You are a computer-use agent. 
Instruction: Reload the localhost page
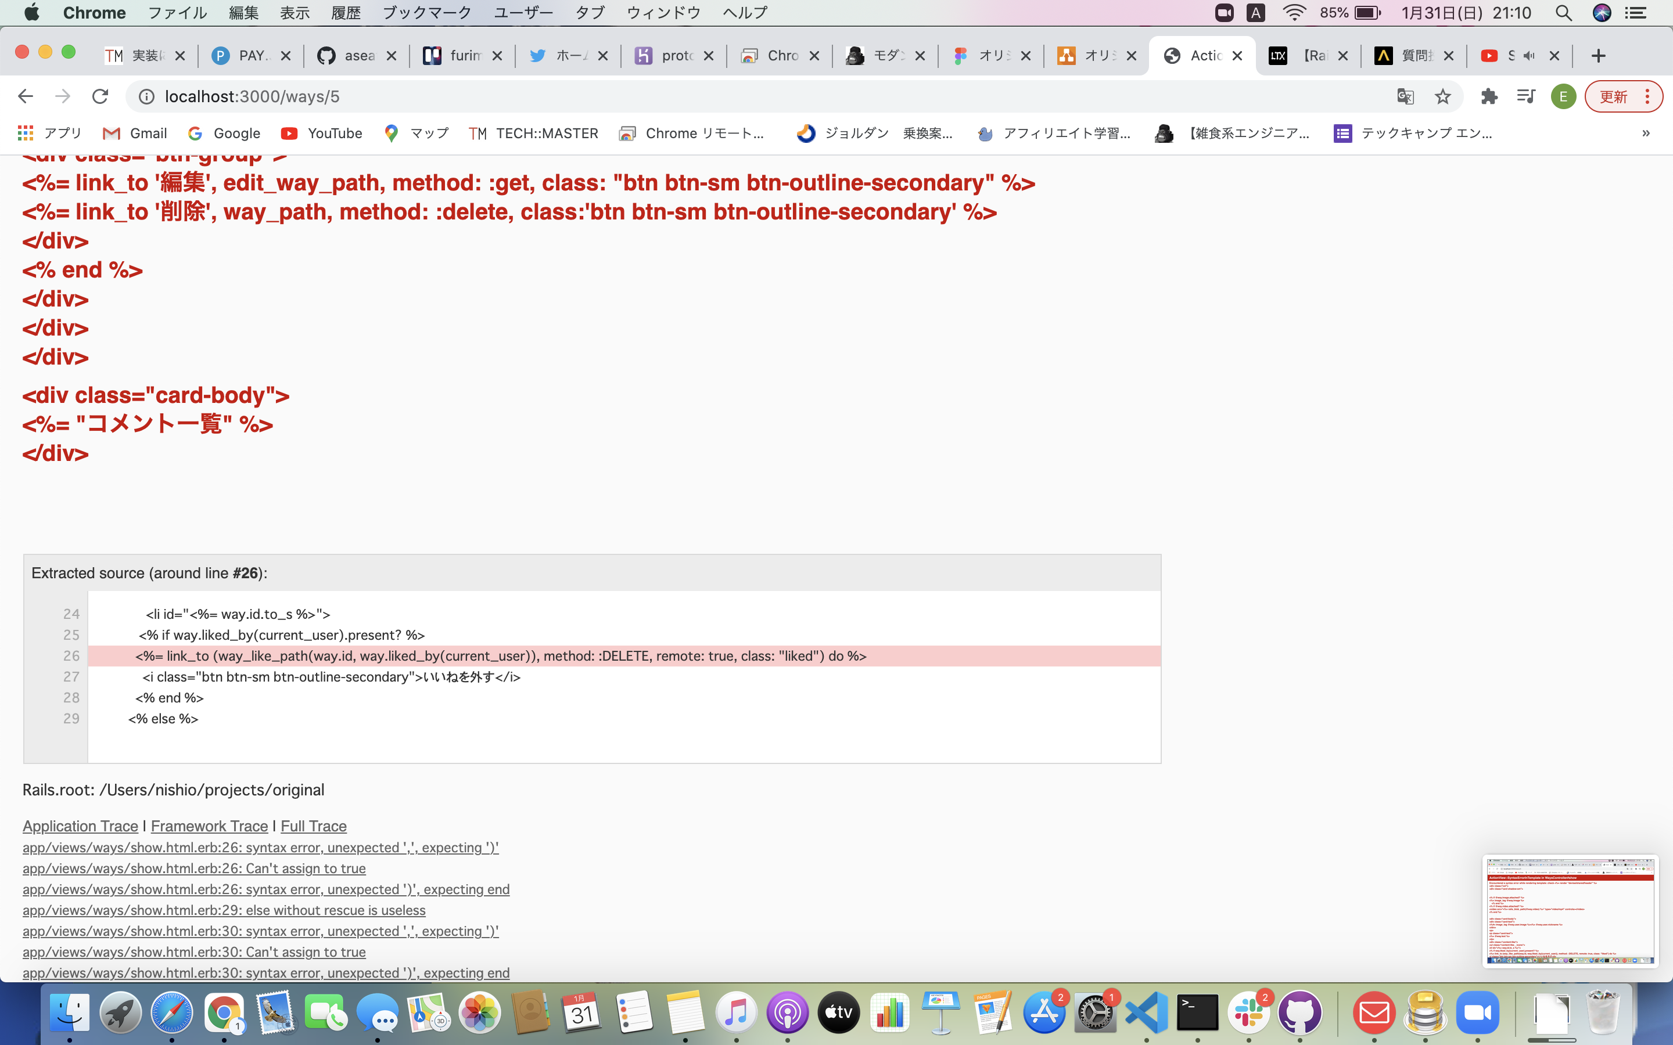[100, 96]
